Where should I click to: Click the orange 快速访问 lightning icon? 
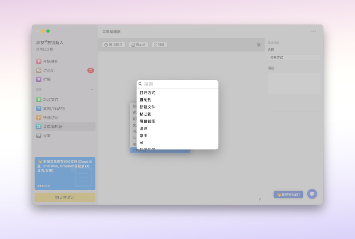39,117
